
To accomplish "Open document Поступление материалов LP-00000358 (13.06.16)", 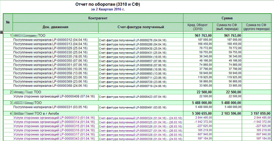I will (x=50, y=73).
